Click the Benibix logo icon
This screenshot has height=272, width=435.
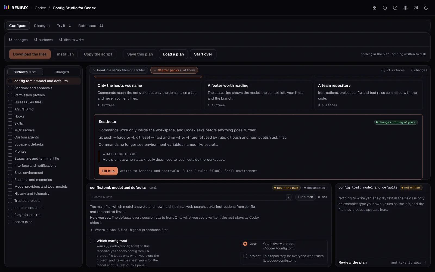click(7, 7)
